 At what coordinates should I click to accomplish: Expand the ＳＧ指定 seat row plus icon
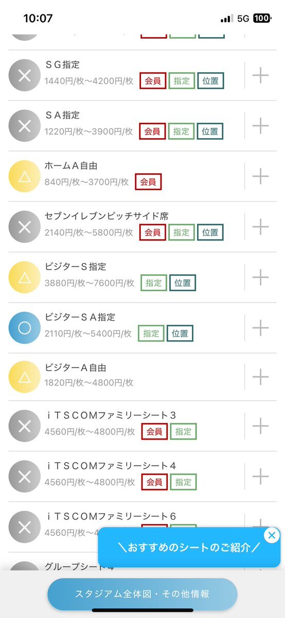(260, 75)
